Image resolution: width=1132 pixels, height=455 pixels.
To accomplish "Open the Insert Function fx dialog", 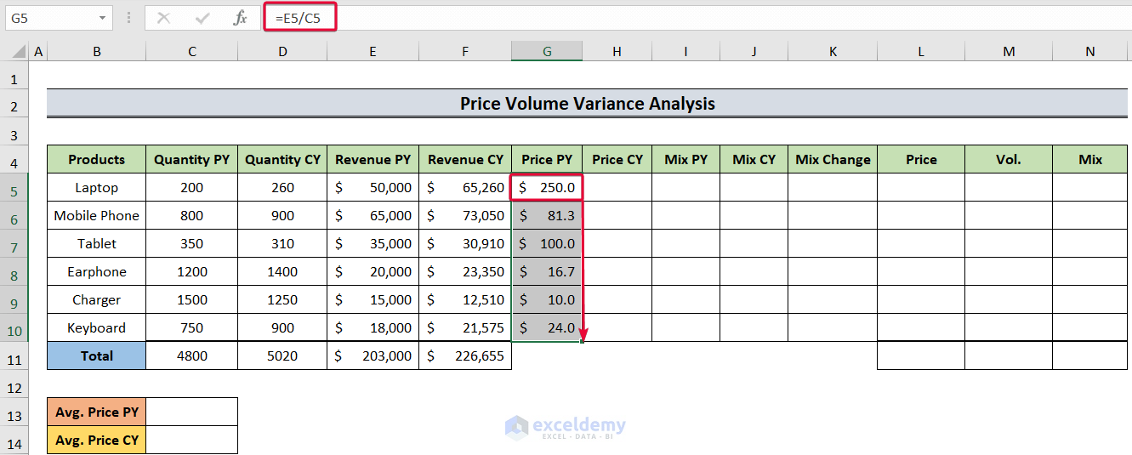I will coord(241,17).
